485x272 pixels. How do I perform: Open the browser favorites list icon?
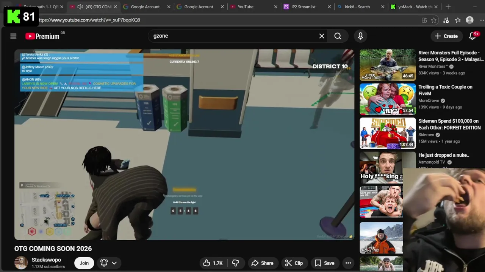click(458, 20)
